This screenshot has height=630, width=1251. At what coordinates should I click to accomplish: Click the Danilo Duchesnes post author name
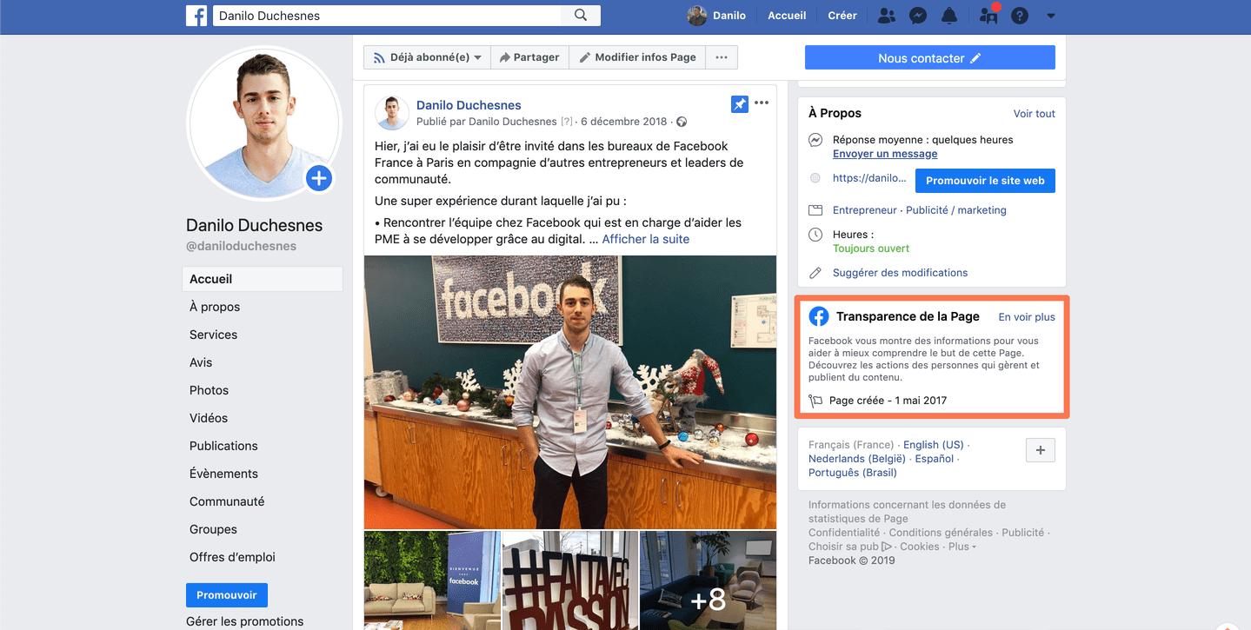469,105
